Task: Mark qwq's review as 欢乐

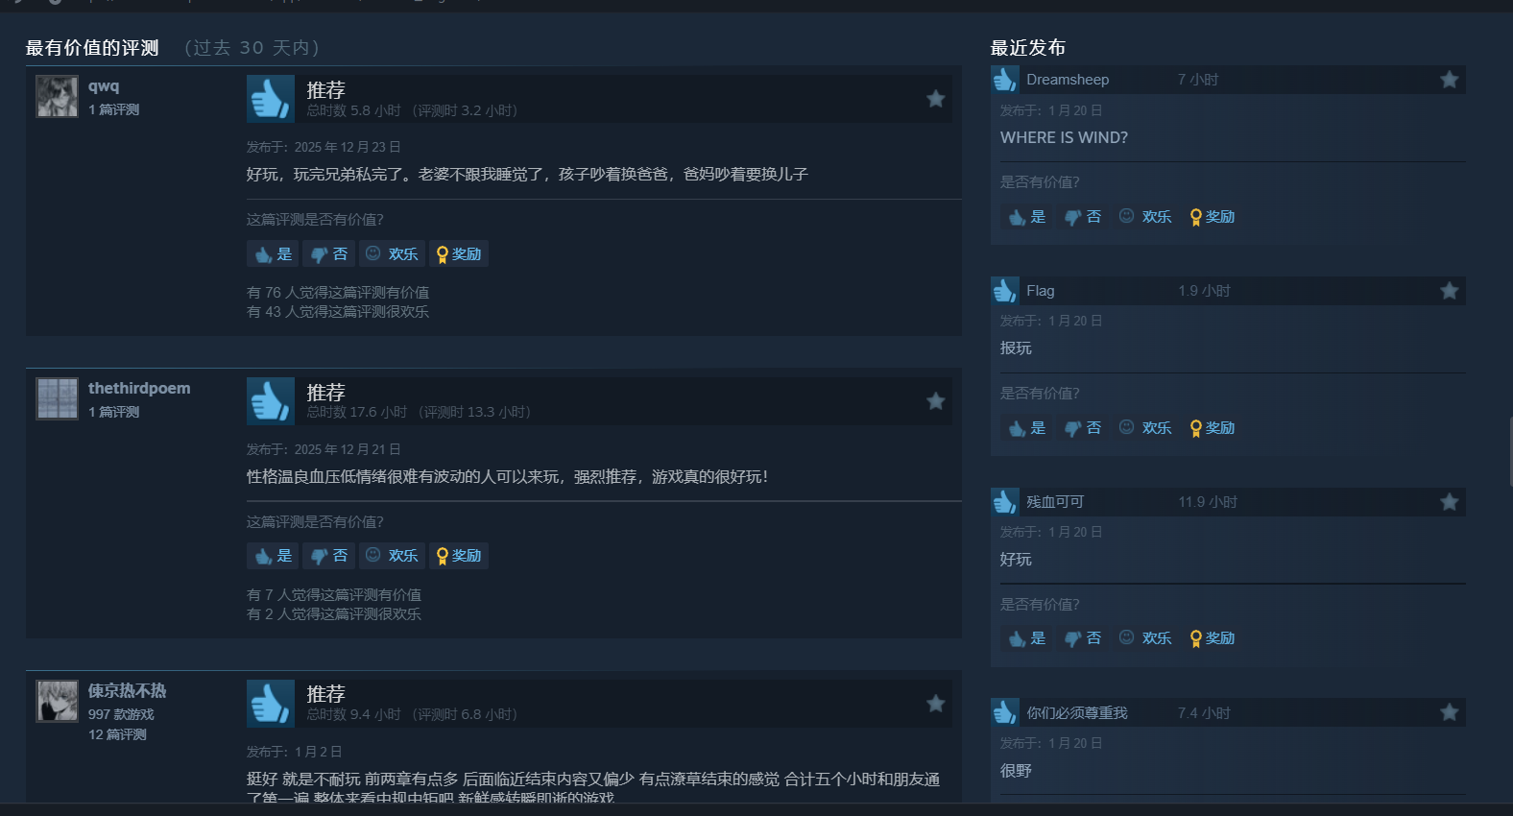Action: click(x=392, y=253)
